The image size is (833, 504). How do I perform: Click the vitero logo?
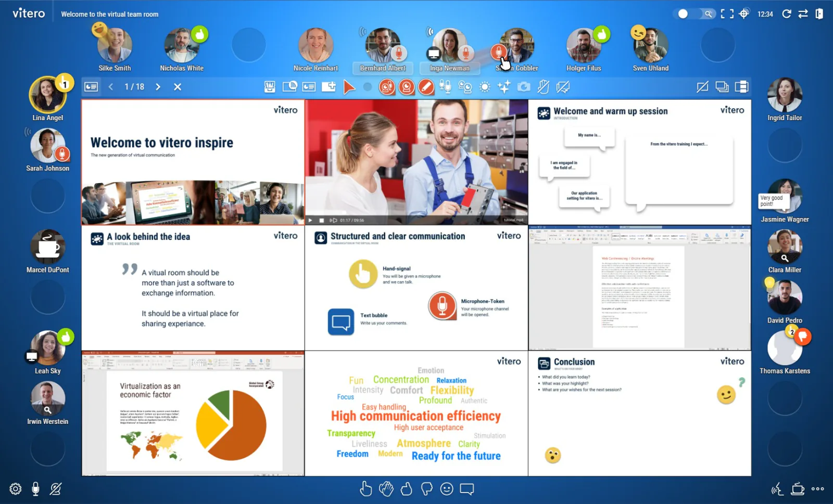click(29, 14)
